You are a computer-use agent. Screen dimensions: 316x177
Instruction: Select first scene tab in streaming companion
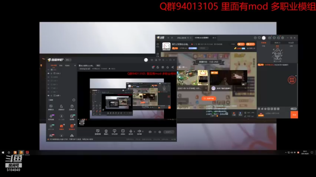pyautogui.click(x=54, y=66)
